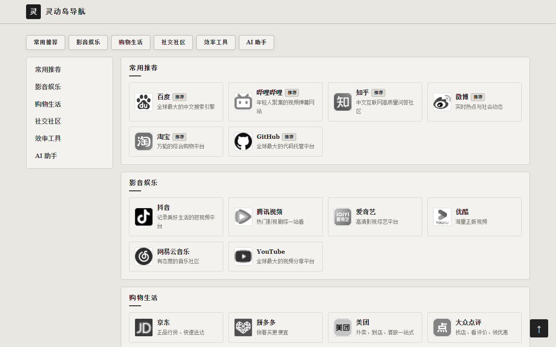556x347 pixels.
Task: Open the 美团 link title
Action: click(x=363, y=322)
